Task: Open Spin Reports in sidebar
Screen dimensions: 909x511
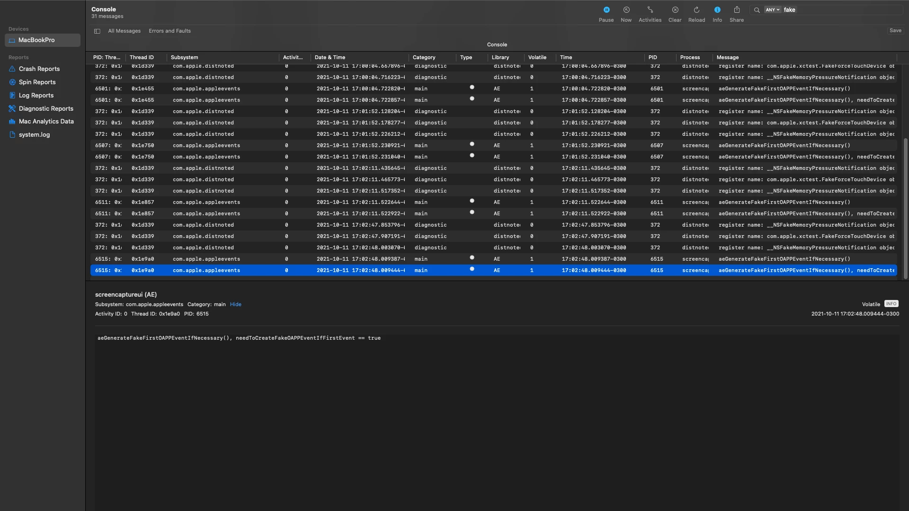Action: (37, 82)
